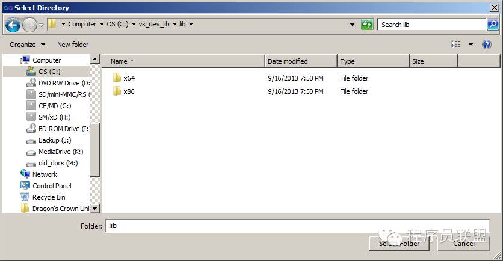Expand the arrow after Computer breadcrumb
This screenshot has height=261, width=503.
click(x=102, y=25)
